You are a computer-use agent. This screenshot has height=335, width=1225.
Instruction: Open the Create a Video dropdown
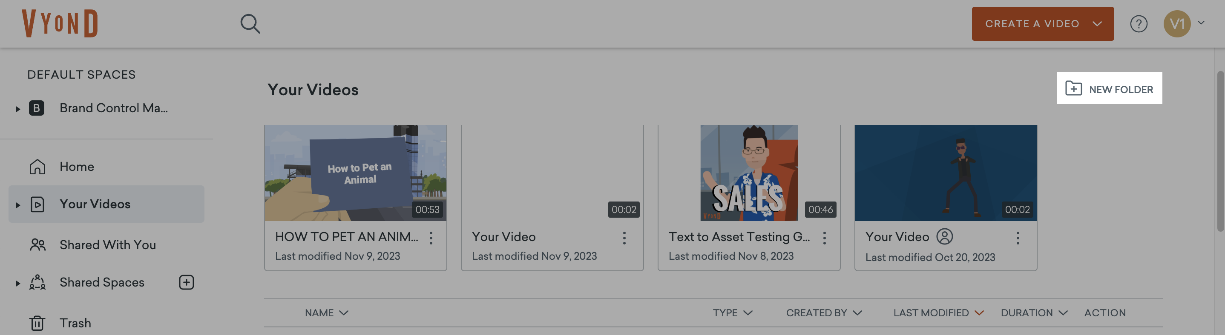click(x=1042, y=23)
